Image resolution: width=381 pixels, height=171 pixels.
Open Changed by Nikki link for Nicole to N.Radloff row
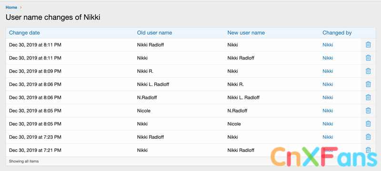click(x=328, y=111)
